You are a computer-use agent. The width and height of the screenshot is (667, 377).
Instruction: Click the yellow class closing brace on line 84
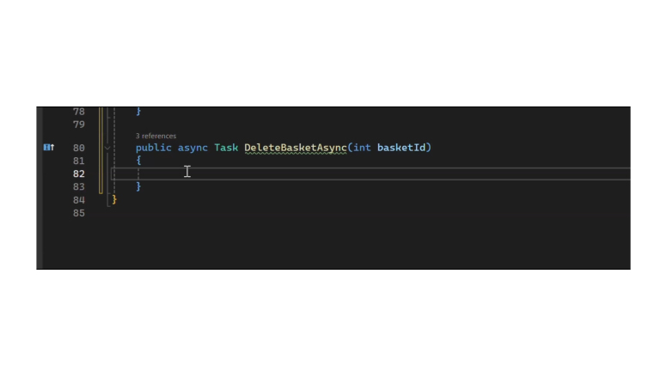tap(114, 199)
